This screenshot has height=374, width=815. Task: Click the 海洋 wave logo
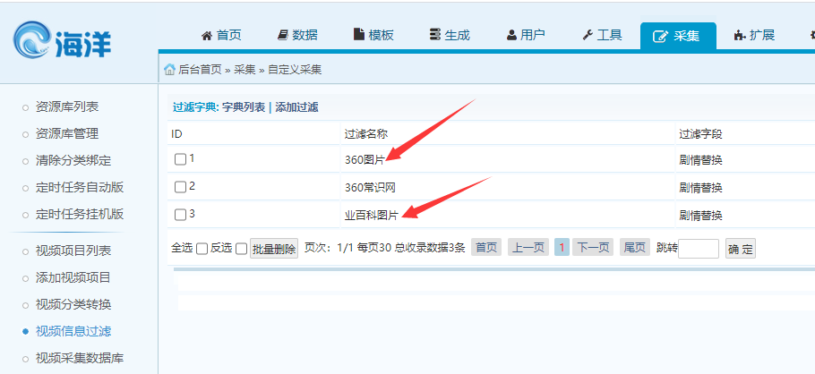[x=63, y=40]
